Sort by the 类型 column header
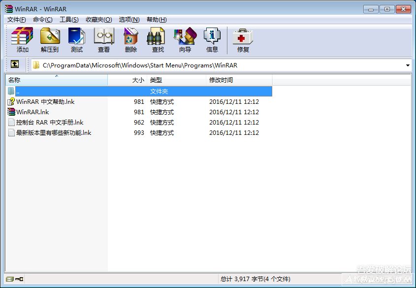The height and width of the screenshot is (288, 416). 176,80
